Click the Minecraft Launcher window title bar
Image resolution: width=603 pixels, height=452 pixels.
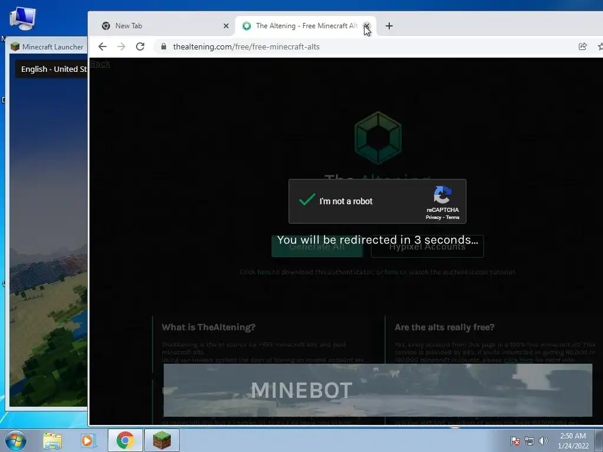(48, 46)
